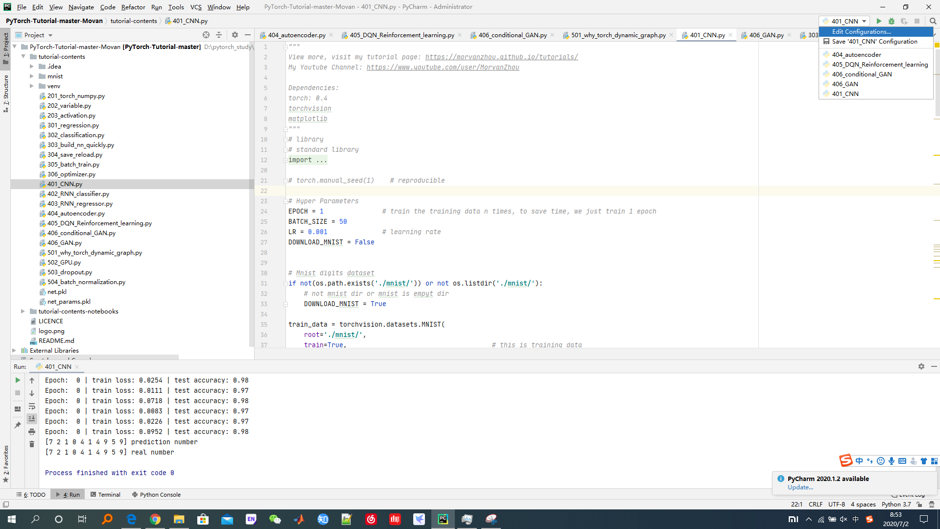The height and width of the screenshot is (529, 940).
Task: Expand tutorial-contents-notebooks folder
Action: coord(23,311)
